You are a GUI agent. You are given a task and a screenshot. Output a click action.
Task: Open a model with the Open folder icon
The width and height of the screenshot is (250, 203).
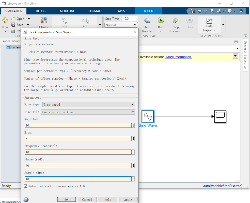tap(13, 19)
